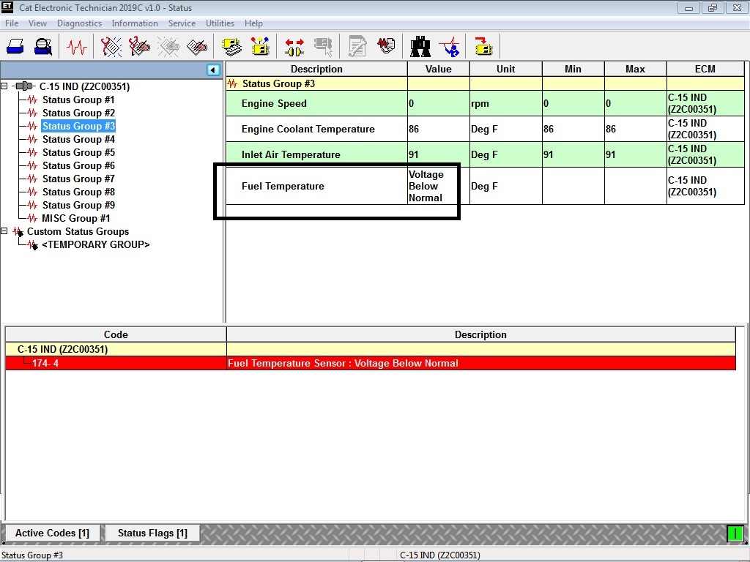Viewport: 750px width, 562px height.
Task: Click the Fuel Temperature highlighted row
Action: click(315, 187)
